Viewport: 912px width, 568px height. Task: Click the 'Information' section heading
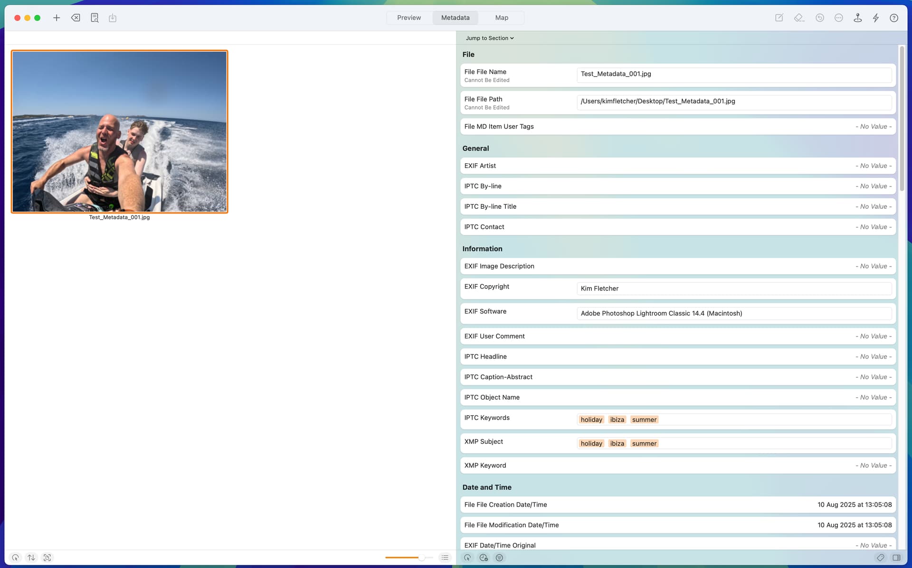[482, 249]
